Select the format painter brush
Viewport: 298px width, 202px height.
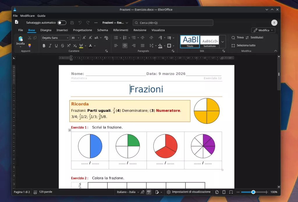30,46
